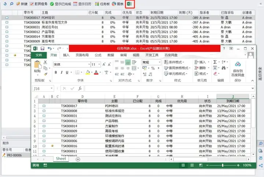Click the Merge and Center icon

click(134, 68)
